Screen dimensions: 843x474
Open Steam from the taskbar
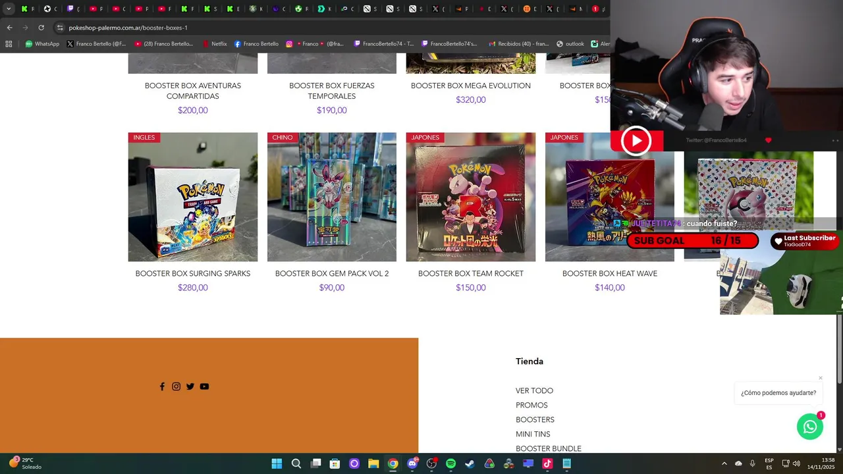coord(470,463)
